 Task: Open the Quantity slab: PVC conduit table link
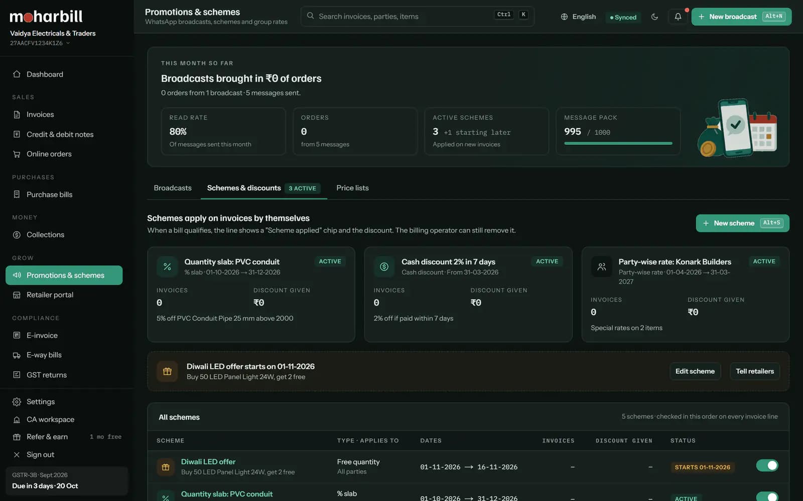click(227, 494)
